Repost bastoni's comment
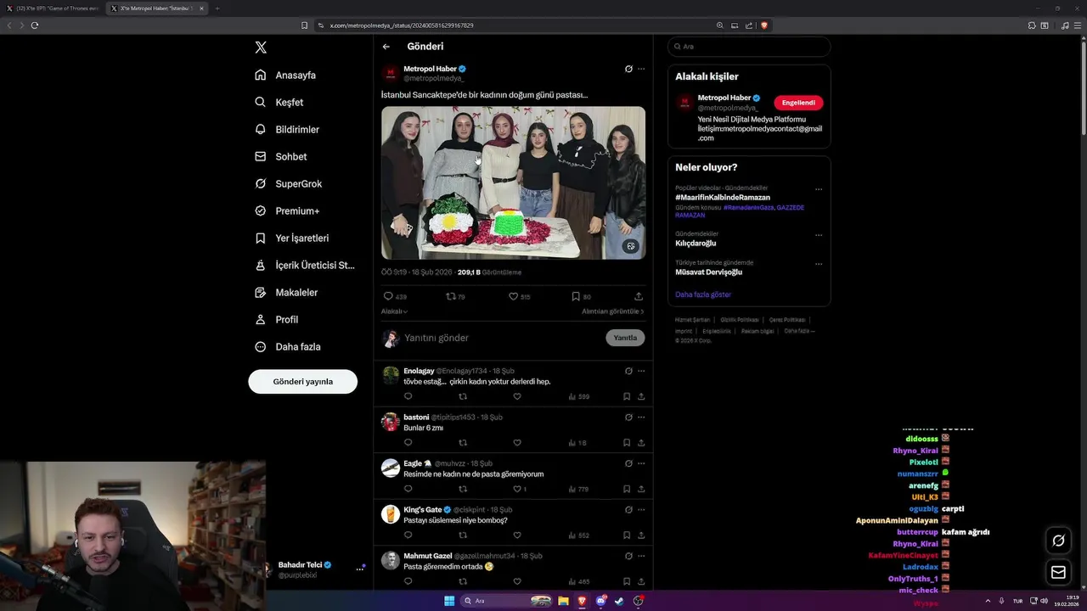The height and width of the screenshot is (611, 1087). [x=463, y=442]
